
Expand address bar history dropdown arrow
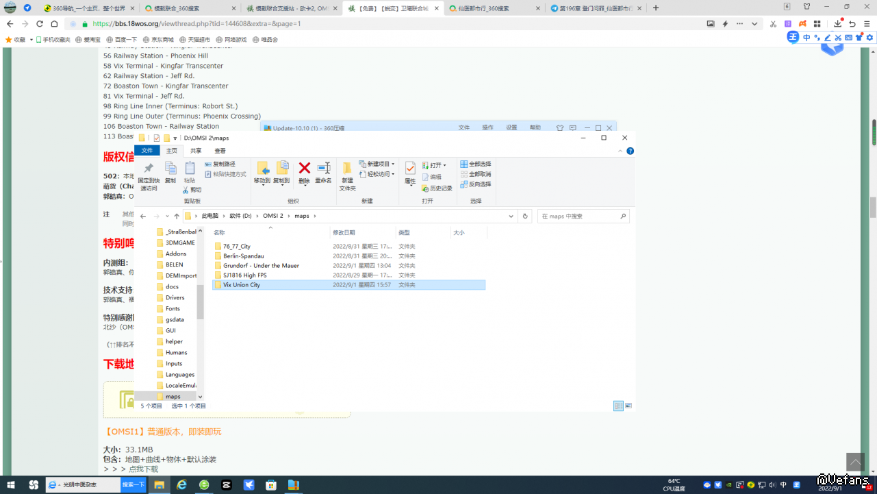(x=511, y=217)
